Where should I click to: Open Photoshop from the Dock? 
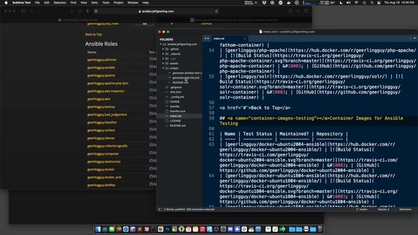point(167,229)
